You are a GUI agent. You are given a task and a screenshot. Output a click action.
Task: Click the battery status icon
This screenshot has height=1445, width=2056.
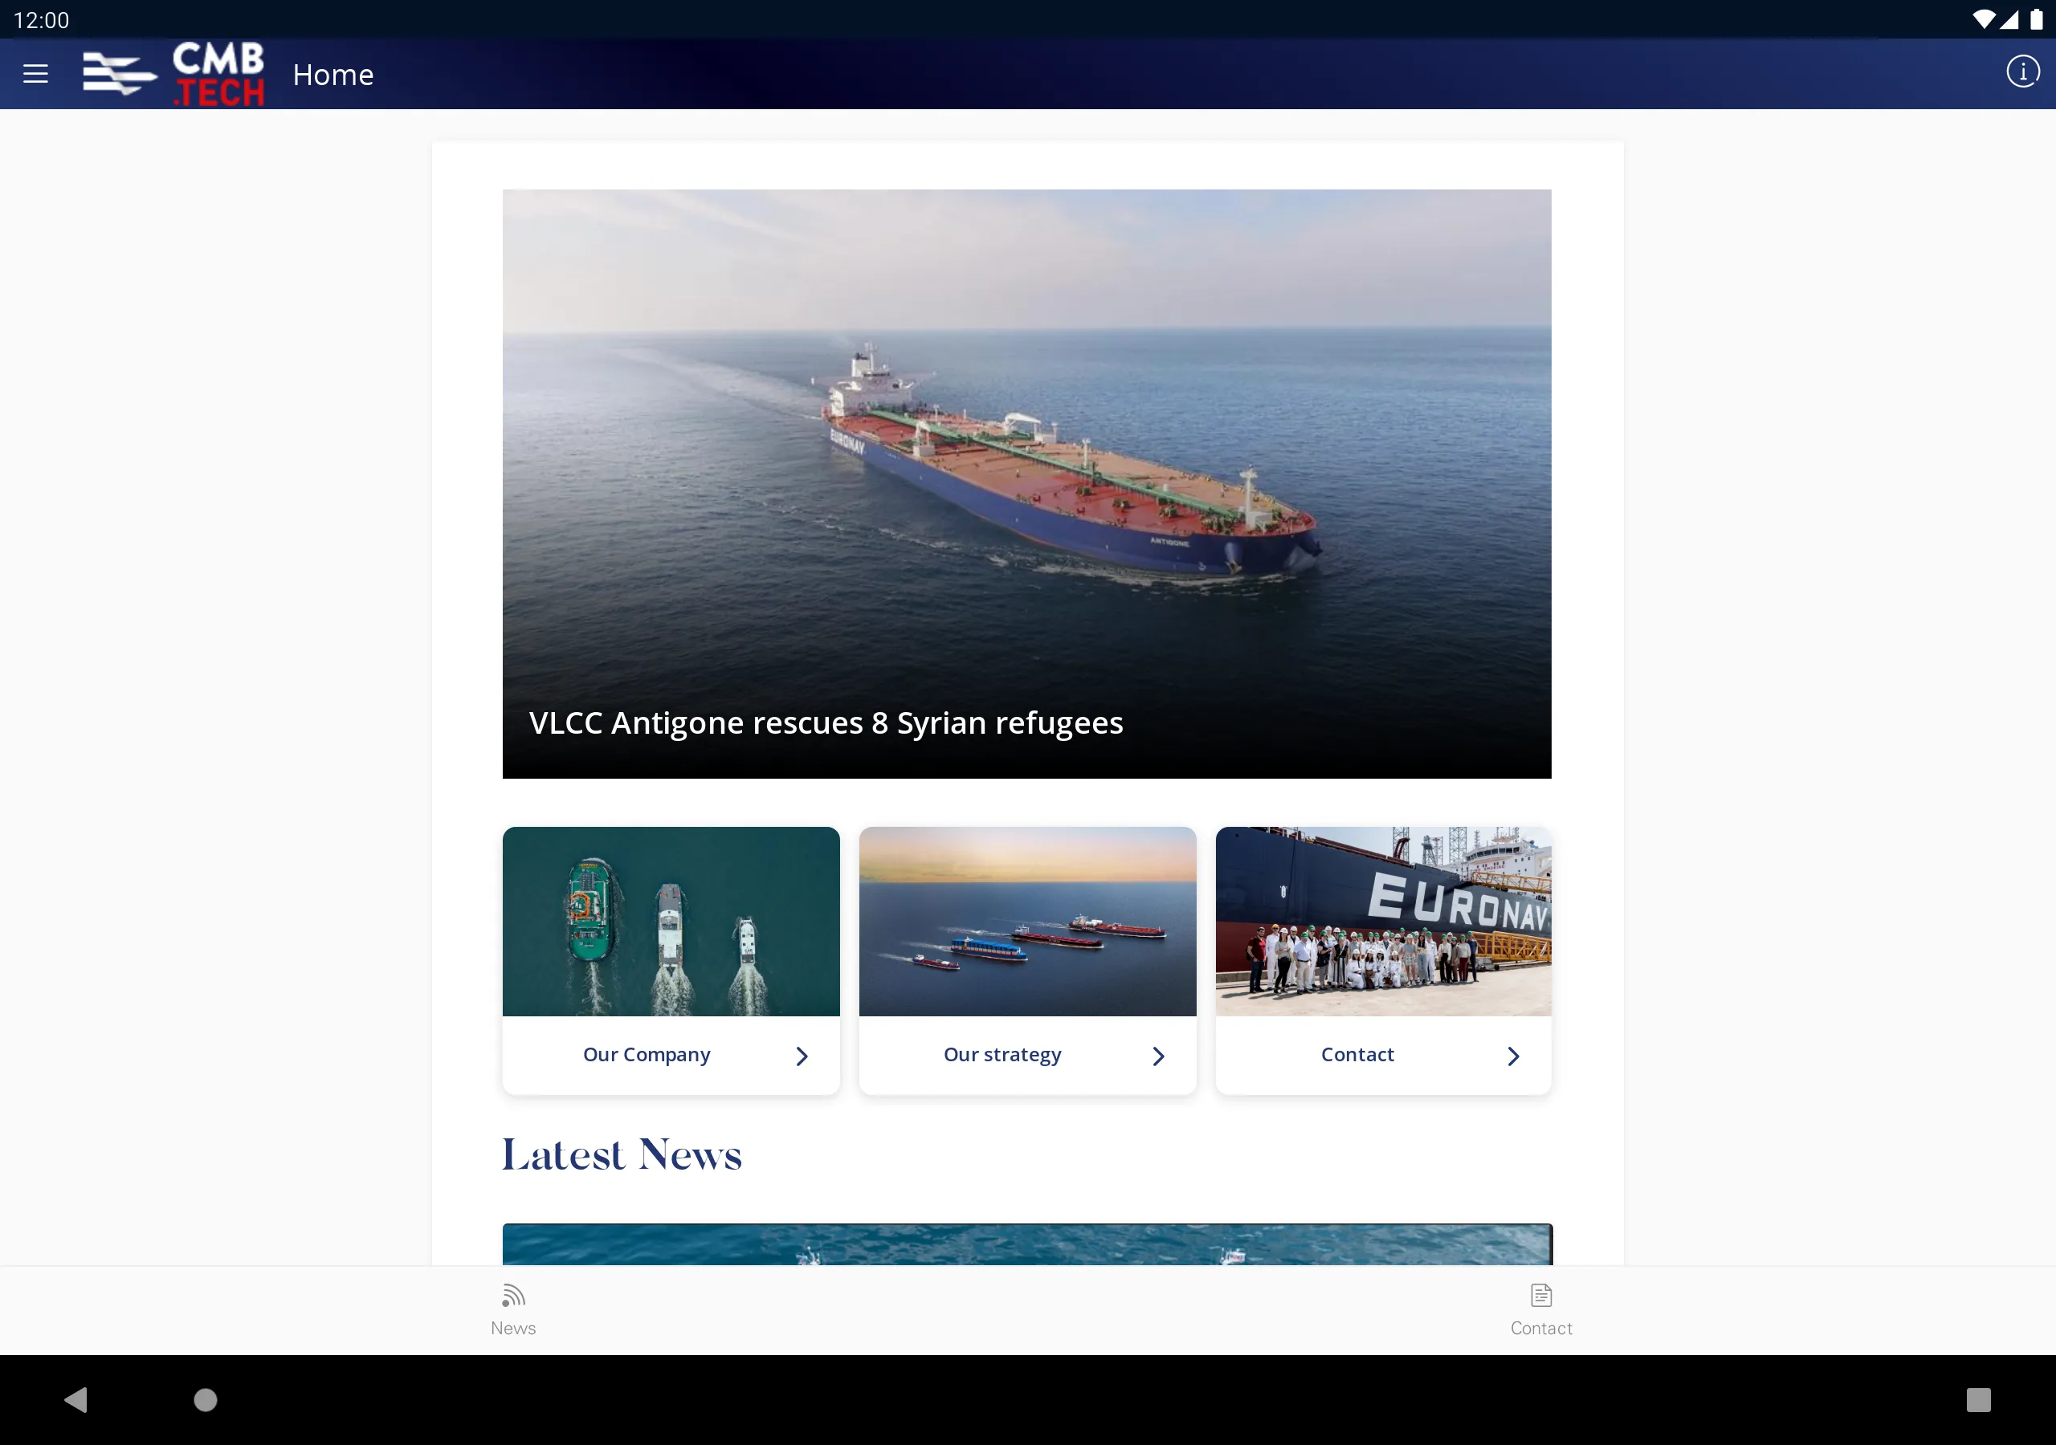tap(2036, 18)
